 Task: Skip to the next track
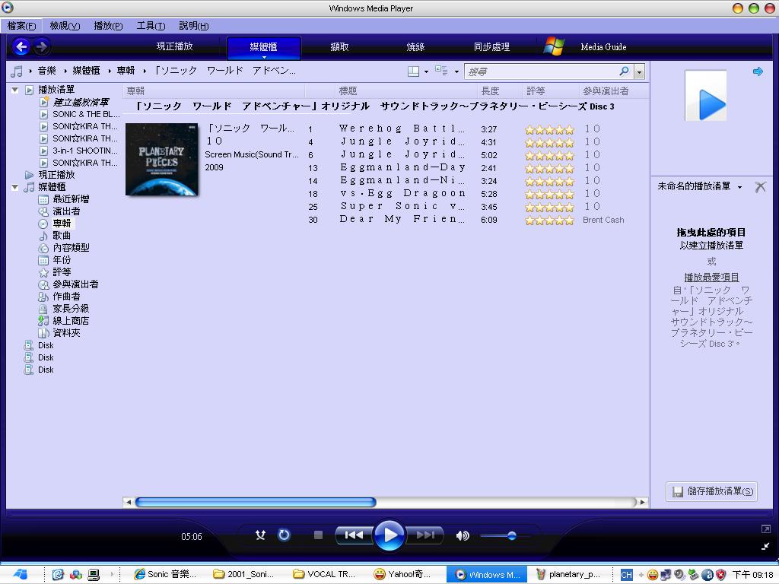click(x=425, y=535)
